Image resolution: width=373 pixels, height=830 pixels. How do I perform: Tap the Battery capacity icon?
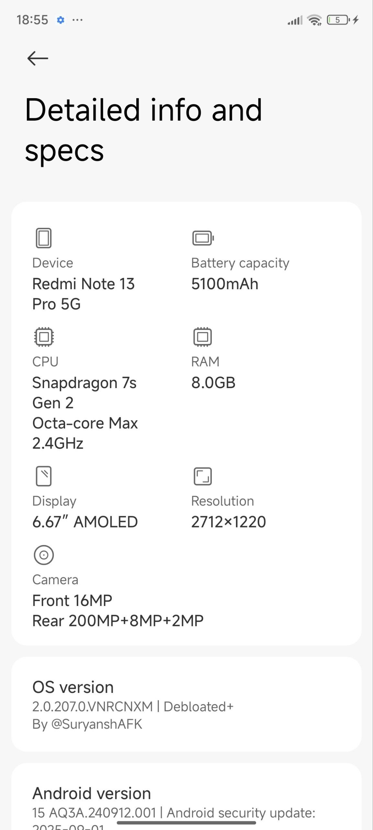203,238
